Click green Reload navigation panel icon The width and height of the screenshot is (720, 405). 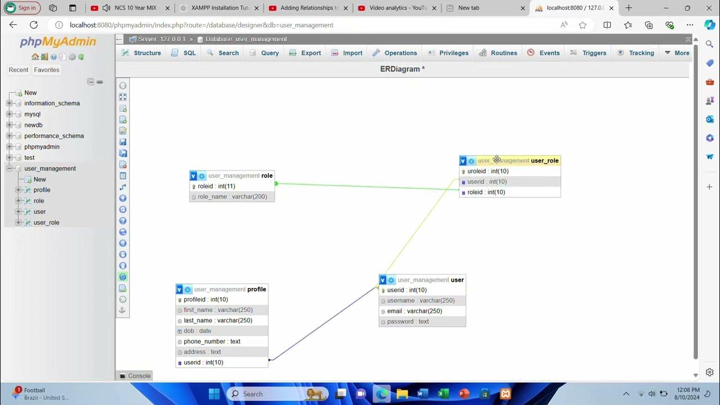pyautogui.click(x=81, y=57)
